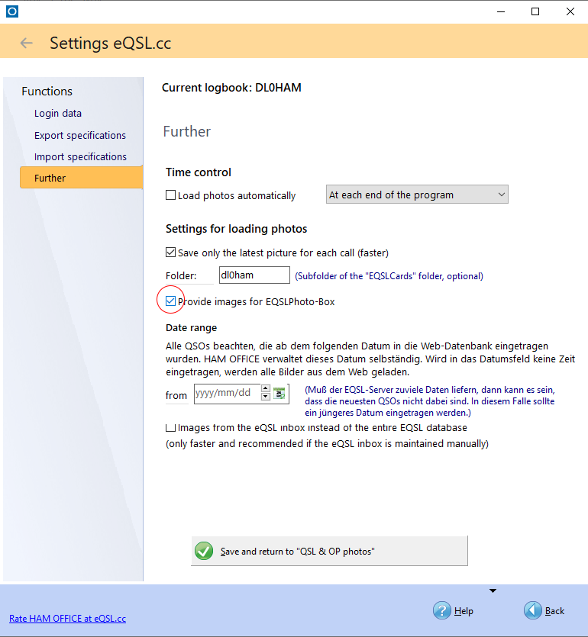Increase date with the up spinner arrow
Image resolution: width=588 pixels, height=637 pixels.
coord(266,389)
